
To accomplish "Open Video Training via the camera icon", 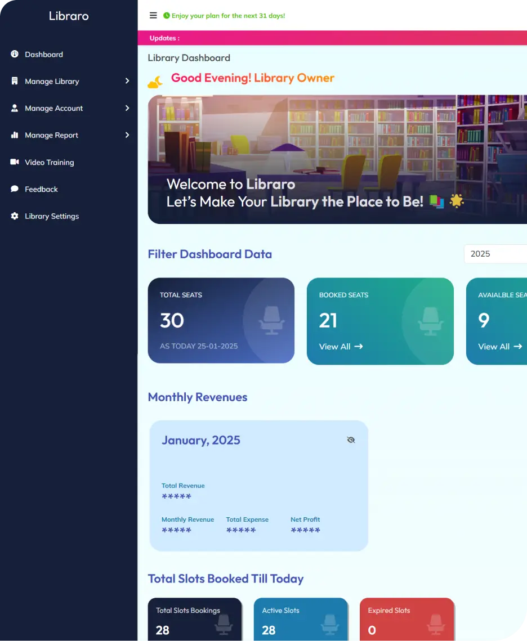I will [14, 162].
